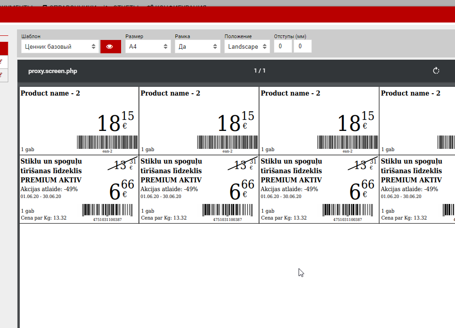The image size is (455, 328).
Task: Focus the second Отступы margin input field
Action: [302, 46]
